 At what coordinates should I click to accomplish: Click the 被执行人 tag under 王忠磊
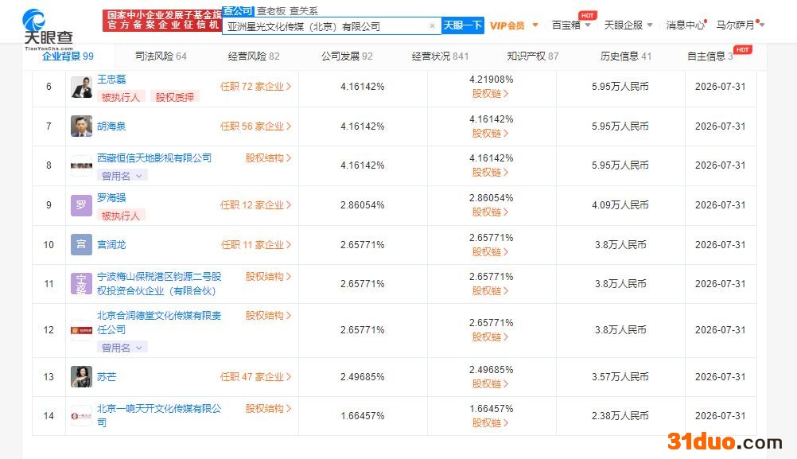[121, 97]
